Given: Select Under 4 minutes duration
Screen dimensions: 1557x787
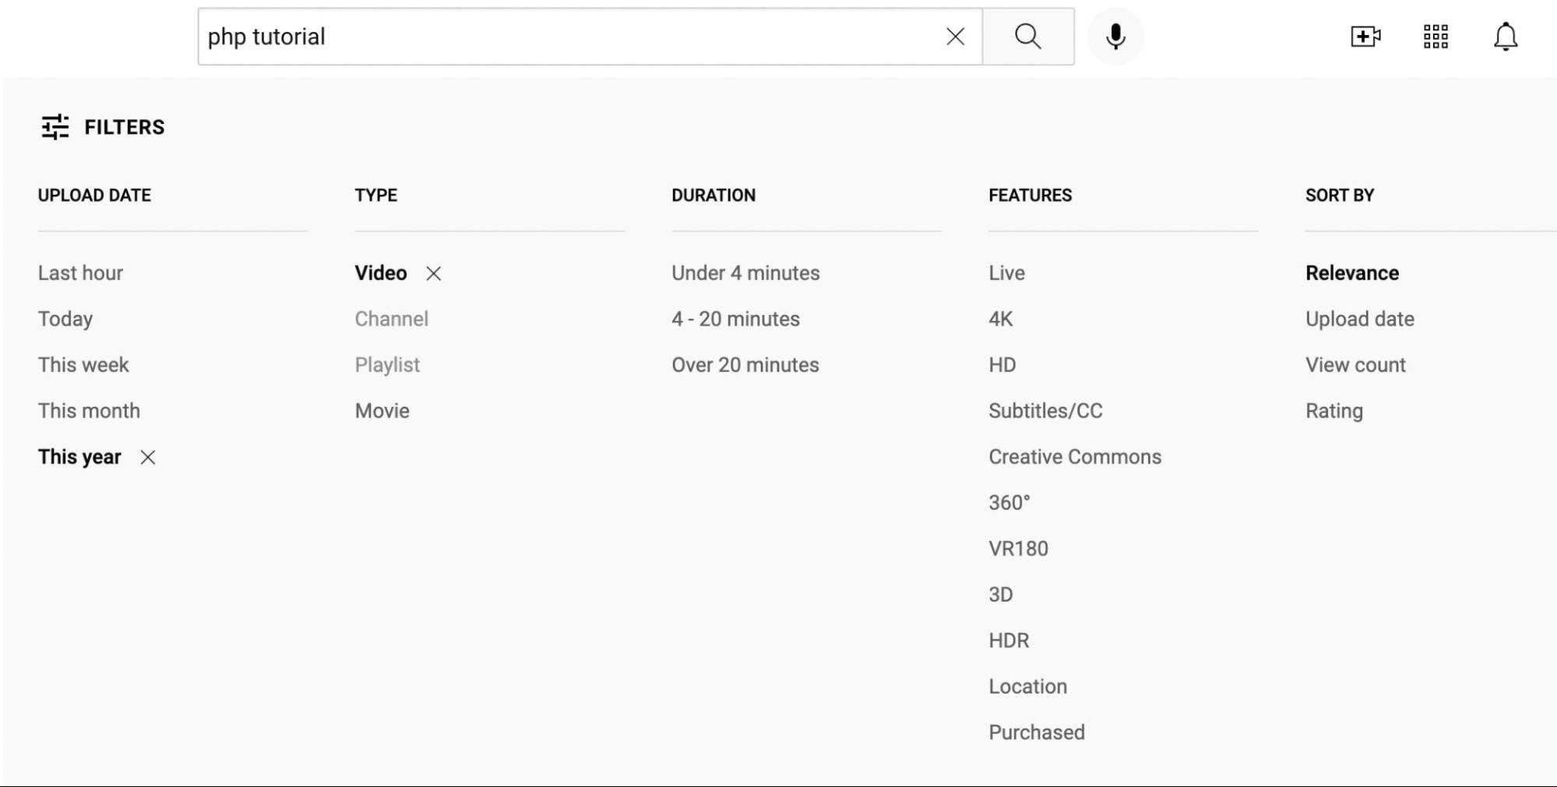Looking at the screenshot, I should [x=745, y=273].
